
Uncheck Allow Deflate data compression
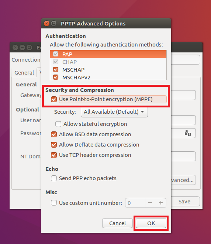click(x=54, y=145)
